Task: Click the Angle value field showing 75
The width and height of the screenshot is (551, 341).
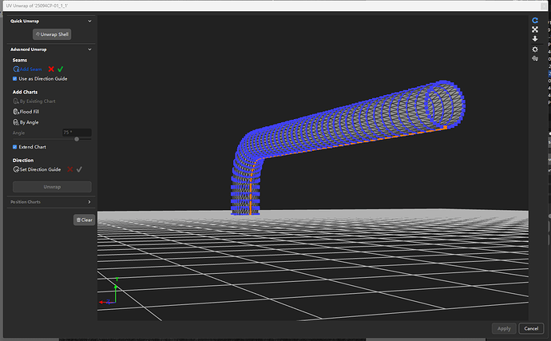Action: pos(77,133)
